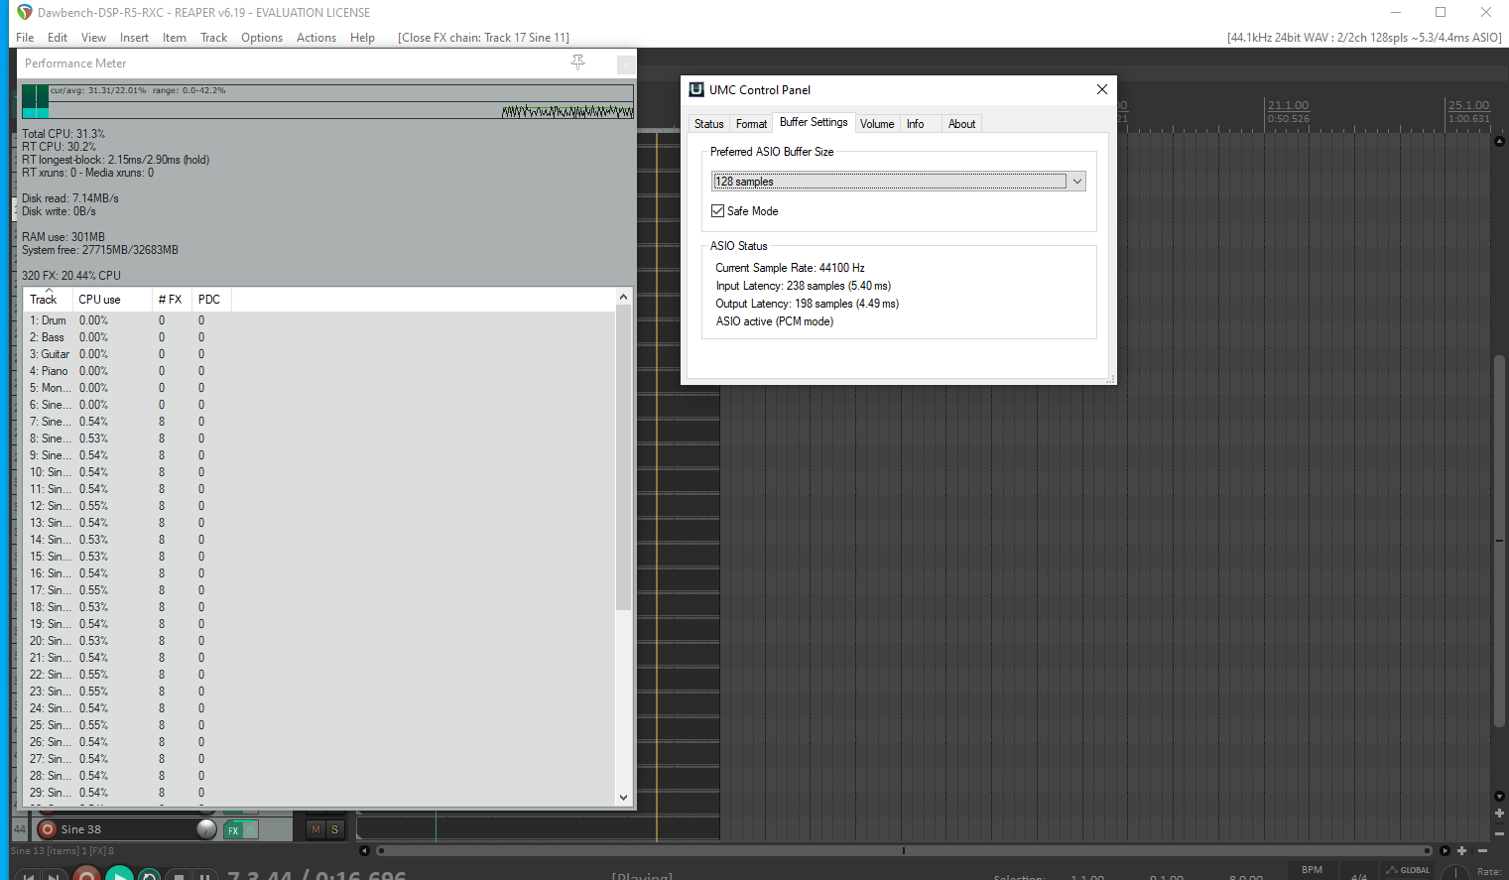Screen dimensions: 1509x880
Task: Zoom out horizontally with the minus icon
Action: point(1482,850)
